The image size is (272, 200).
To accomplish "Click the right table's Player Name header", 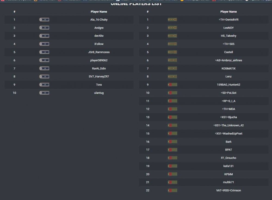I will tap(228, 12).
